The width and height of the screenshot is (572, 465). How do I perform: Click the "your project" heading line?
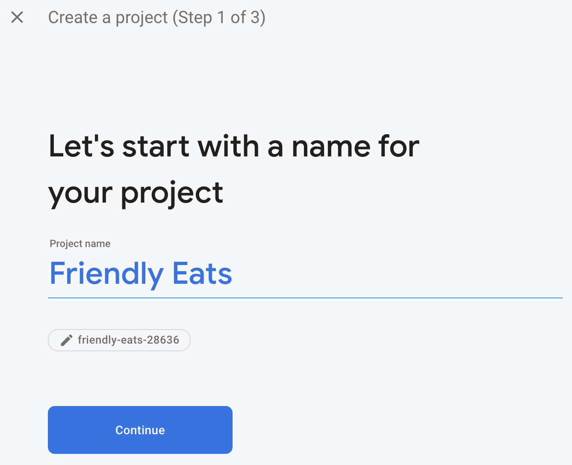click(136, 193)
